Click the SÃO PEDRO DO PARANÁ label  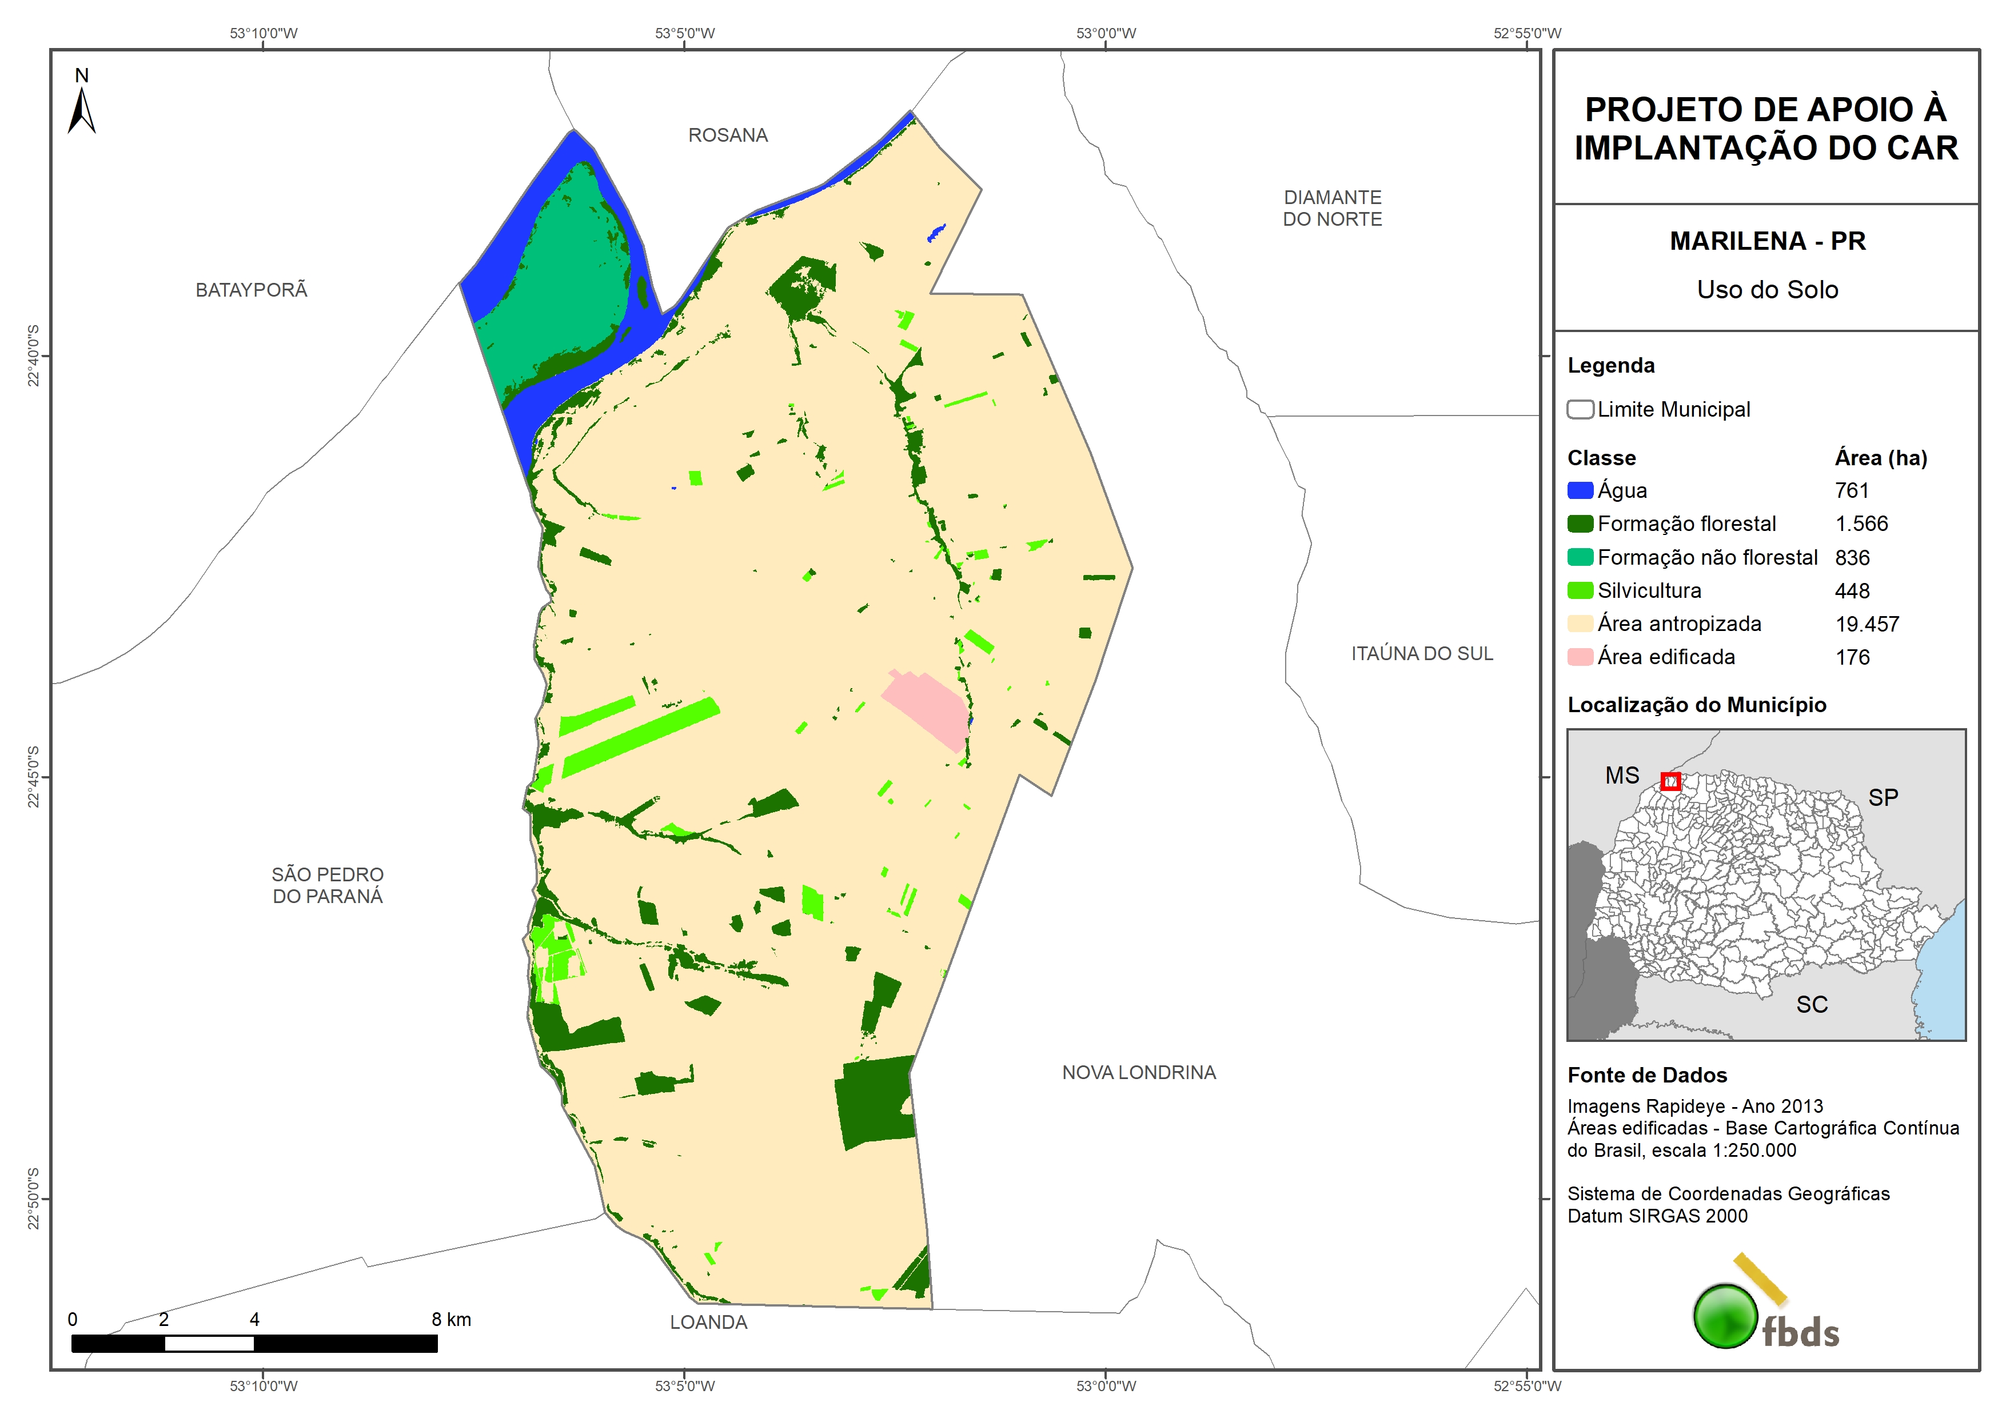pos(328,885)
